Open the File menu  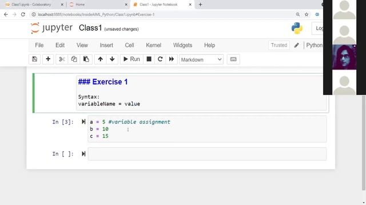tap(39, 45)
